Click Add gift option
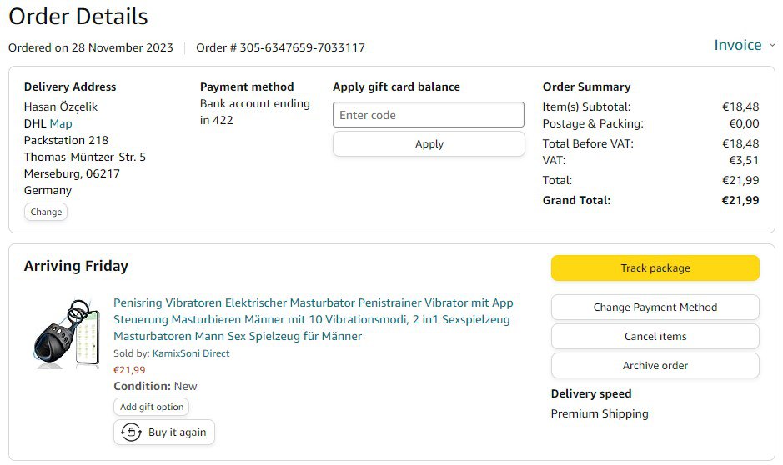The height and width of the screenshot is (465, 783). point(151,407)
